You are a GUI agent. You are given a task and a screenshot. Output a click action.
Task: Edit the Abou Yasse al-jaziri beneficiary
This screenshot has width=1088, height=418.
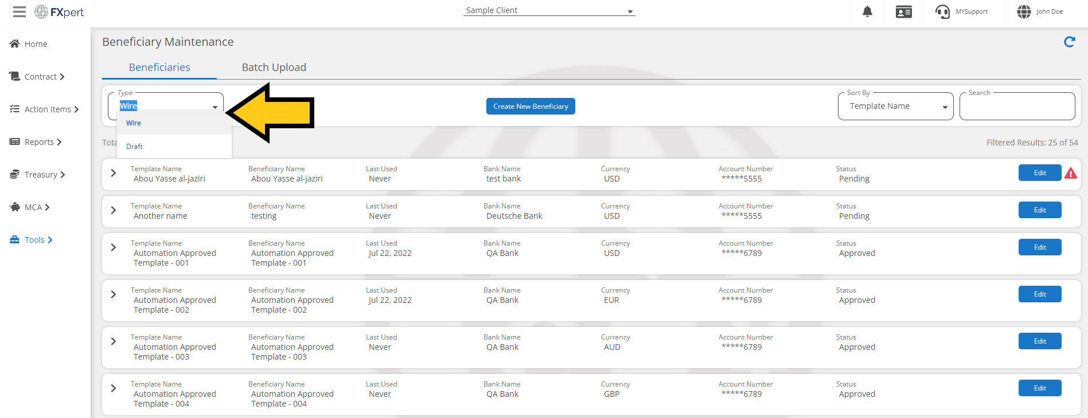click(1040, 173)
